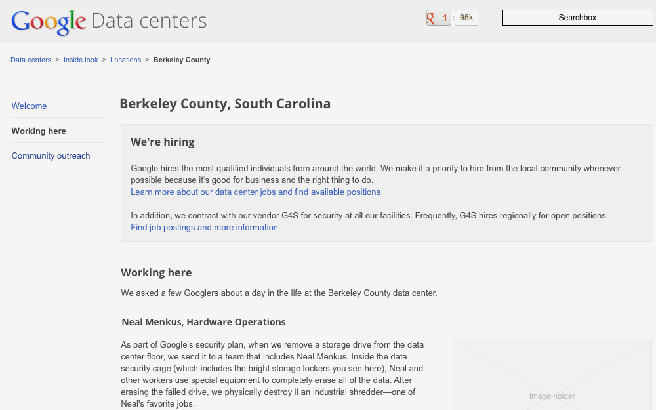Open the Data centers breadcrumb link

point(31,60)
